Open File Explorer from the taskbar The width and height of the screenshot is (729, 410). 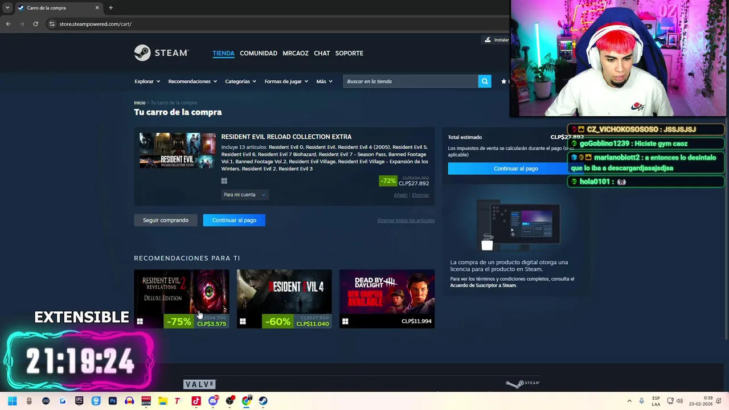162,401
